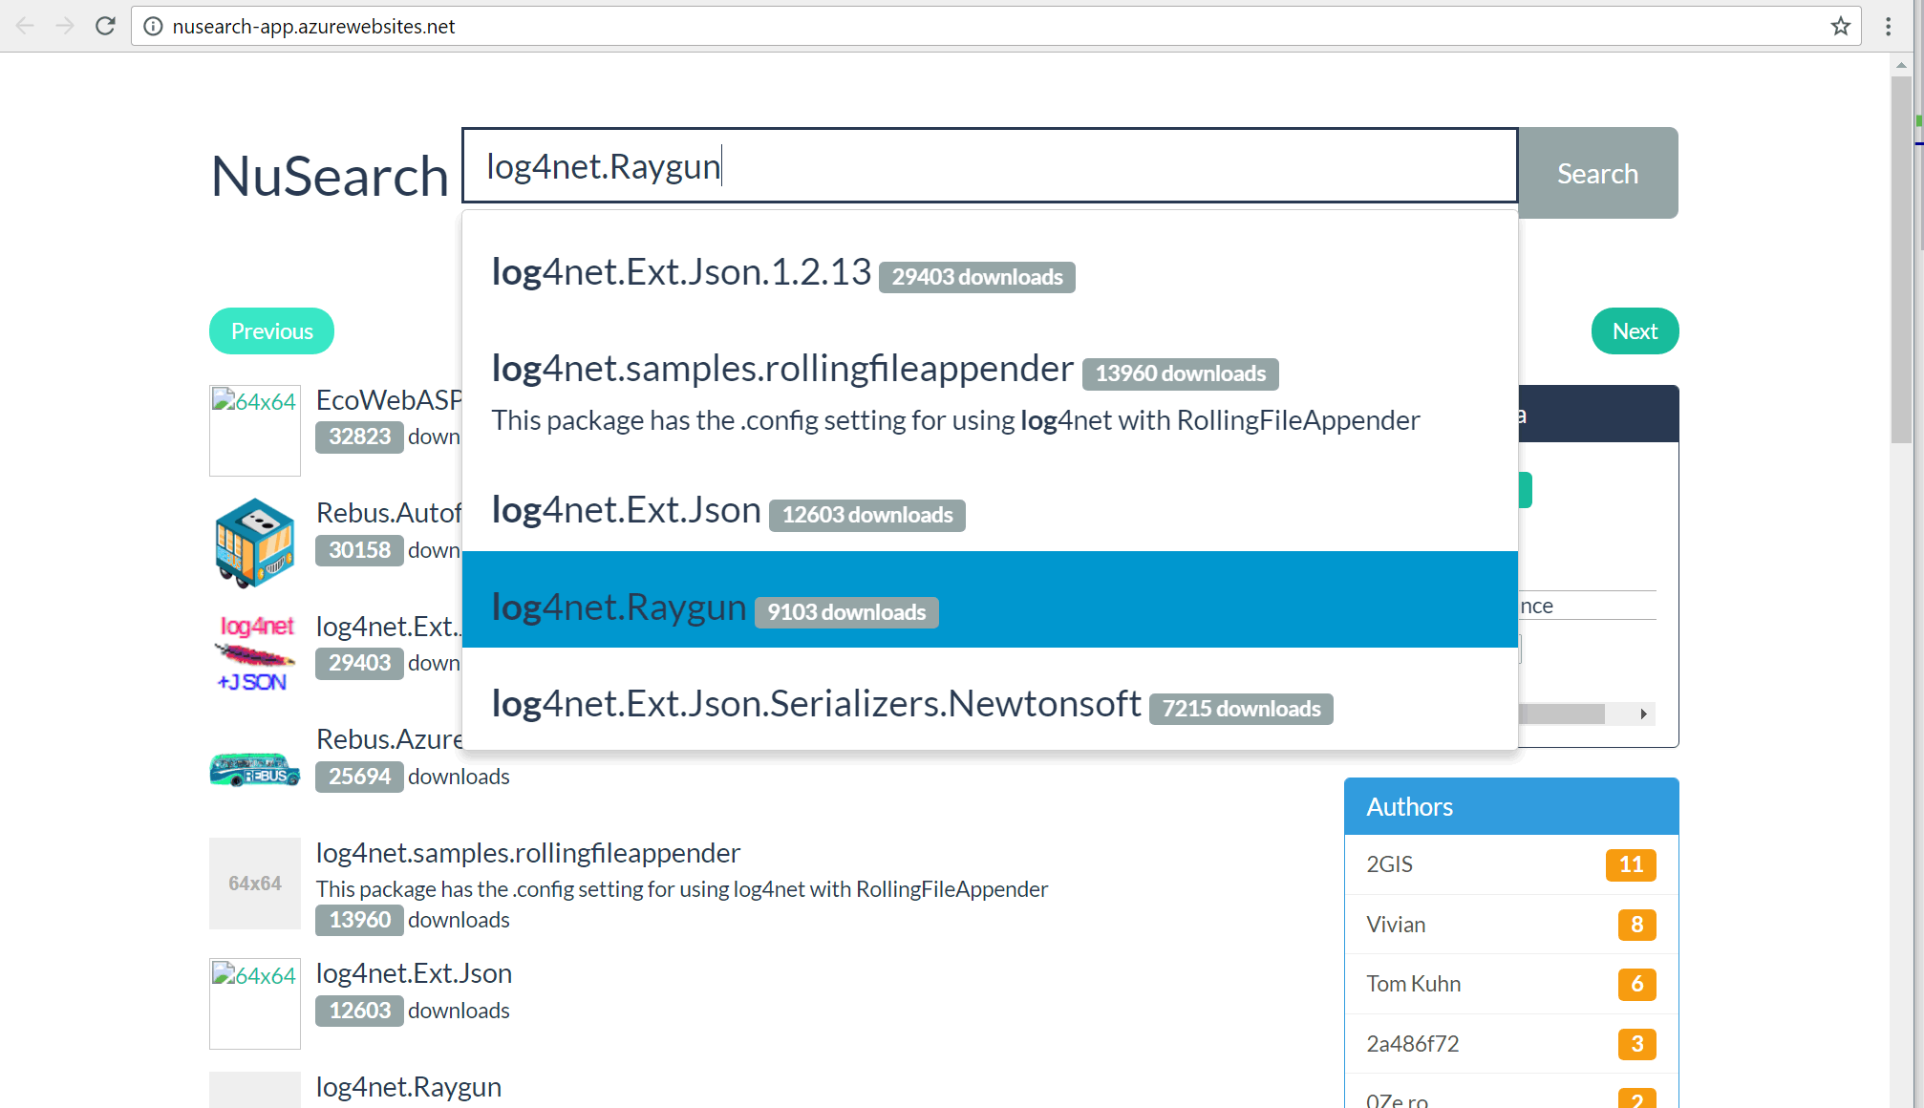Open log4net.Raygun result title in list

409,1087
